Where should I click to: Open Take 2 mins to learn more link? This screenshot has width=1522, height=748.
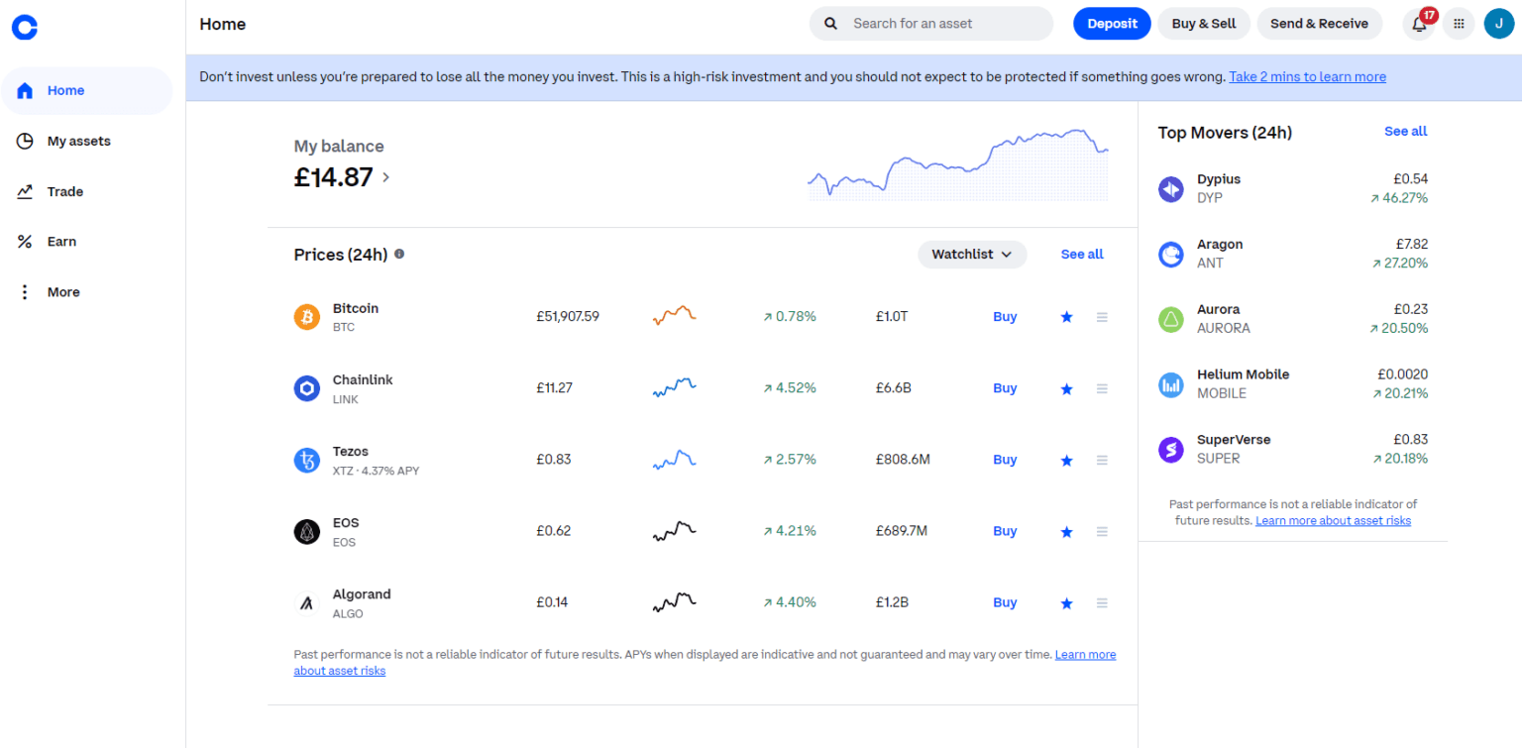pos(1307,77)
